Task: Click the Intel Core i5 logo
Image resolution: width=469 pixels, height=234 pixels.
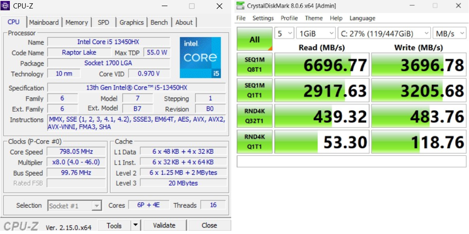Action: (x=200, y=57)
